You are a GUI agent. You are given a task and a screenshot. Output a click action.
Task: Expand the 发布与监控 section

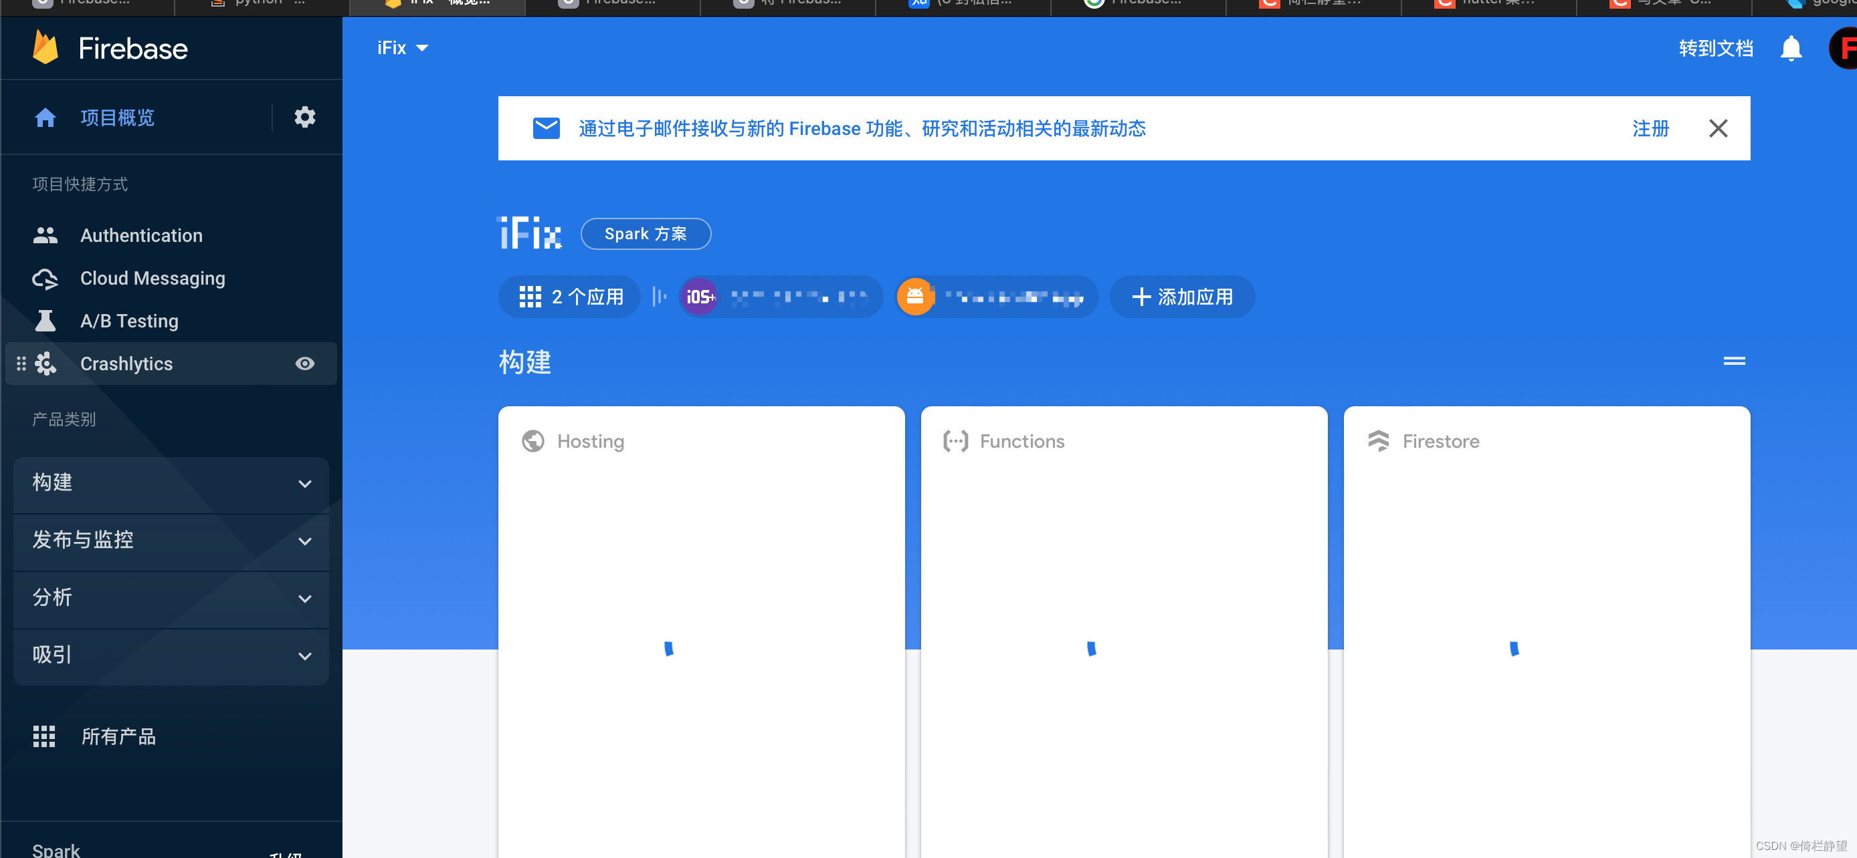[170, 541]
